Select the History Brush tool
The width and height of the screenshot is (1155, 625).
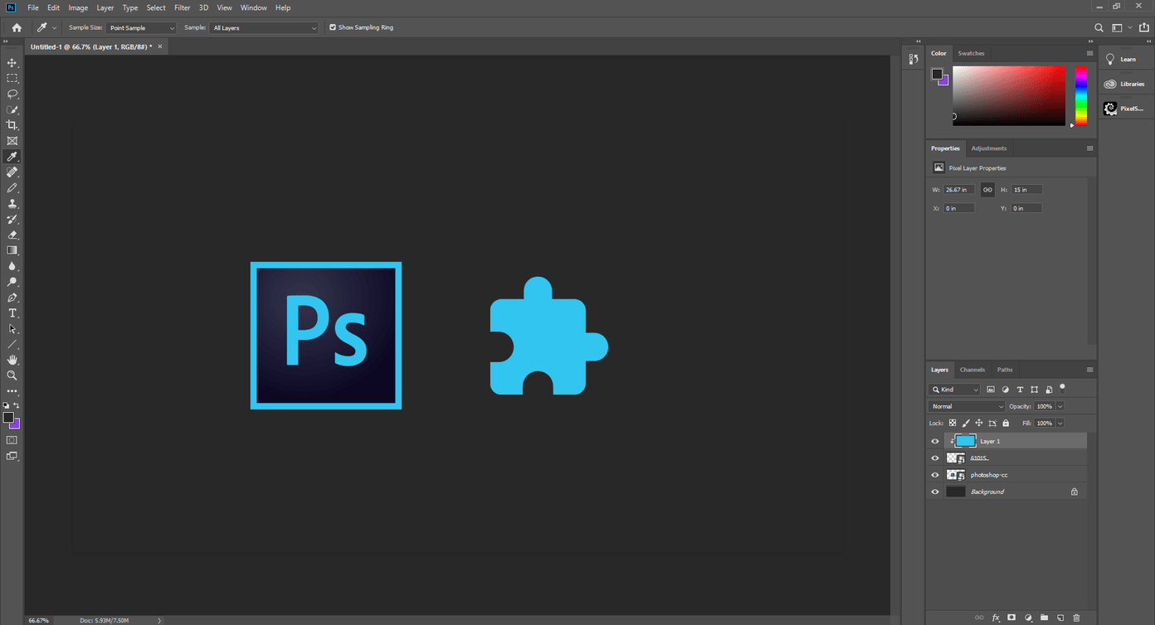[x=12, y=220]
